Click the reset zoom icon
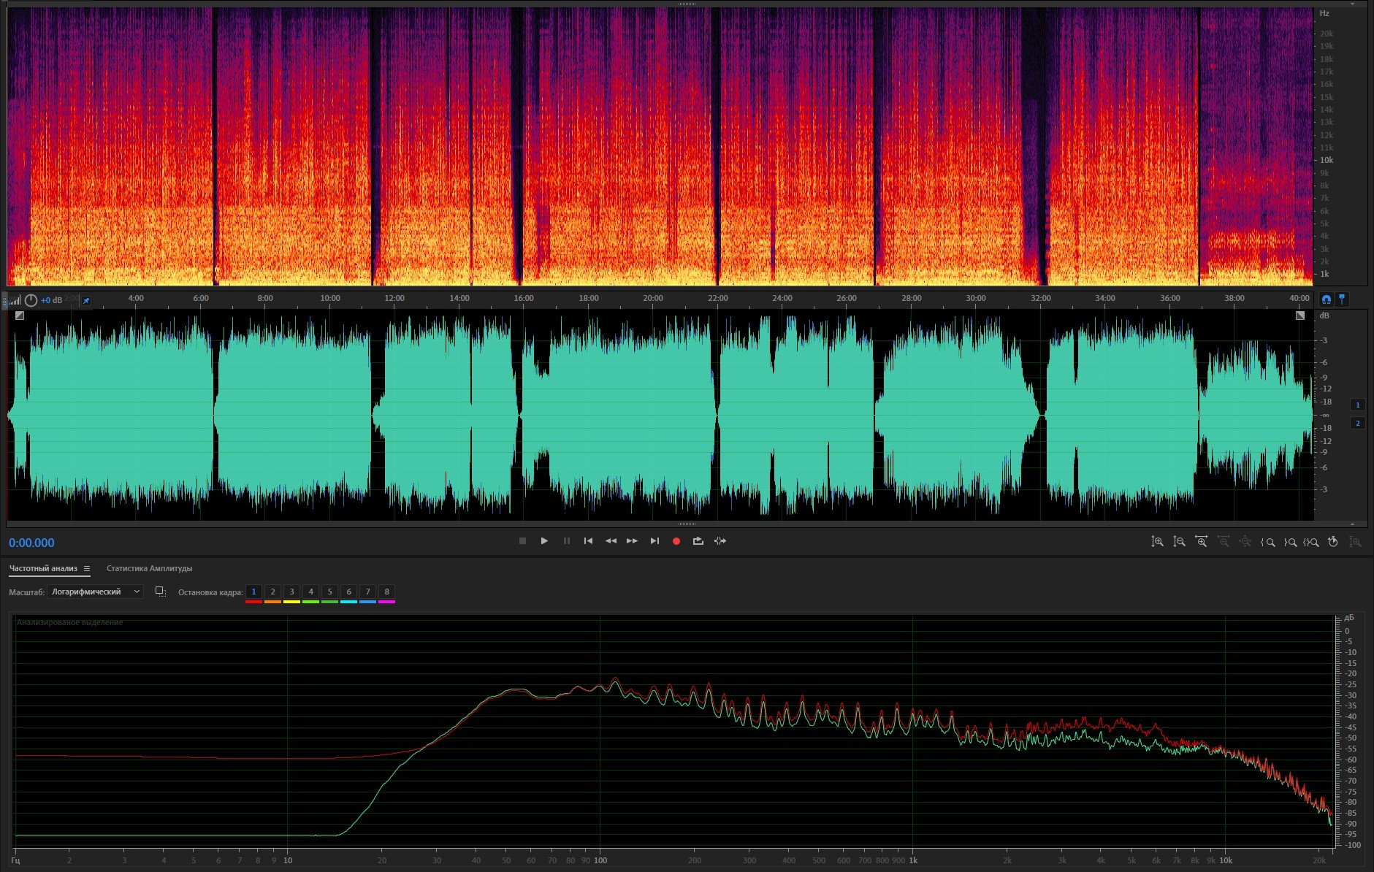The height and width of the screenshot is (872, 1374). click(1332, 542)
